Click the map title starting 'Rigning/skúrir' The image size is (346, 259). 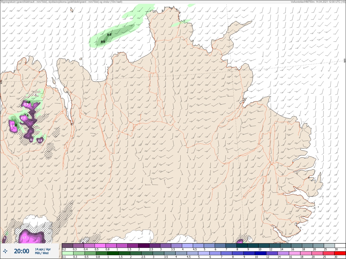[x=62, y=2]
